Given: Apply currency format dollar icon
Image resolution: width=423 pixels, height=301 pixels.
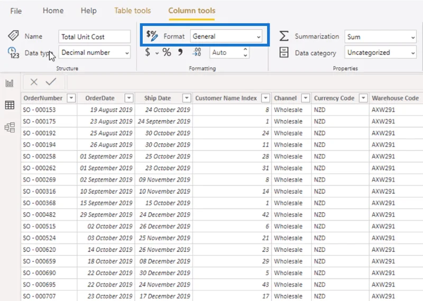Looking at the screenshot, I should pyautogui.click(x=148, y=52).
